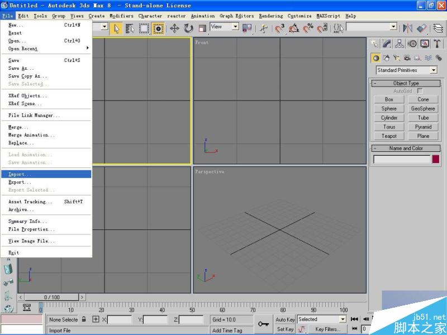Select Shapes category icon
This screenshot has height=335, width=447.
tap(386, 58)
